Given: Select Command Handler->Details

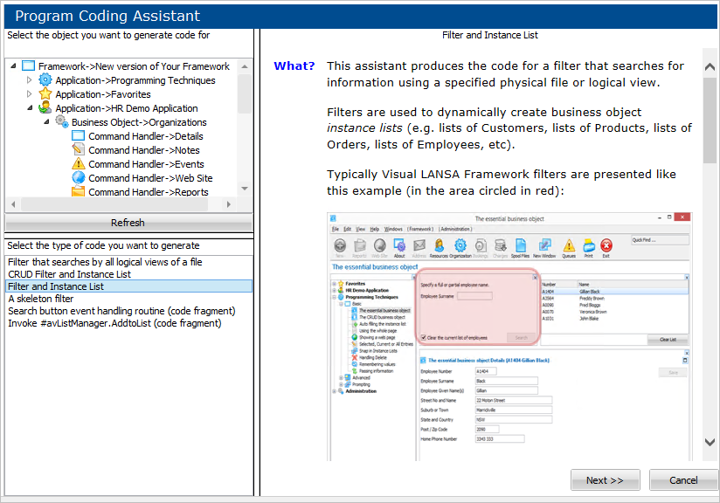Looking at the screenshot, I should click(x=146, y=136).
